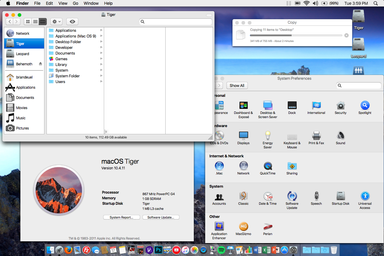Click the Quick Look eye button
Image resolution: width=384 pixels, height=256 pixels.
click(72, 22)
